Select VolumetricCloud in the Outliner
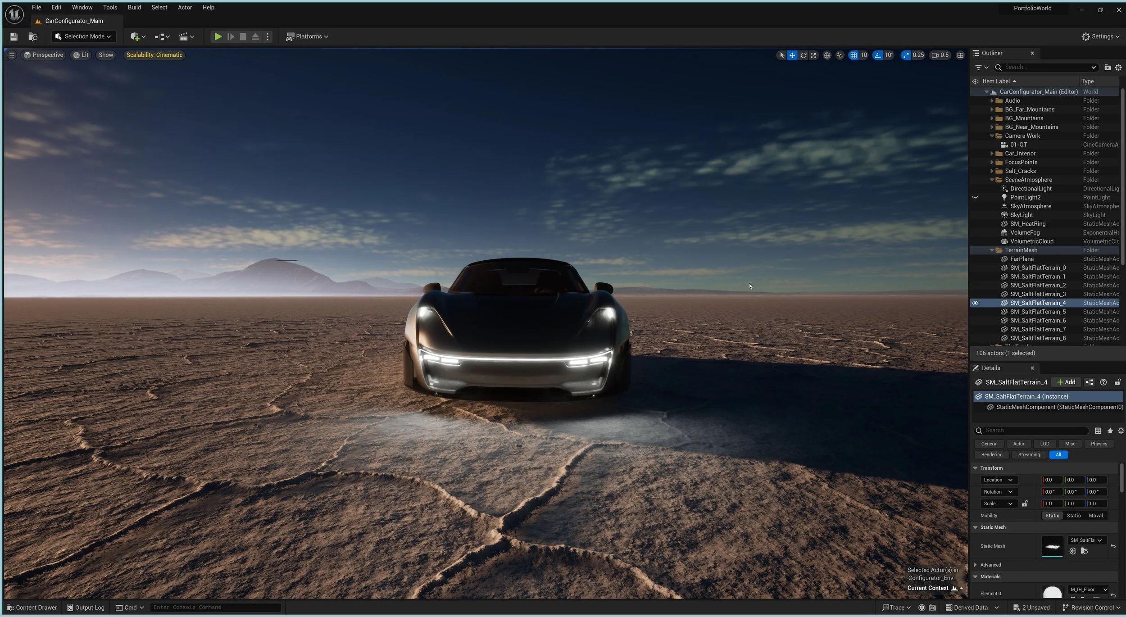1126x617 pixels. click(1031, 241)
